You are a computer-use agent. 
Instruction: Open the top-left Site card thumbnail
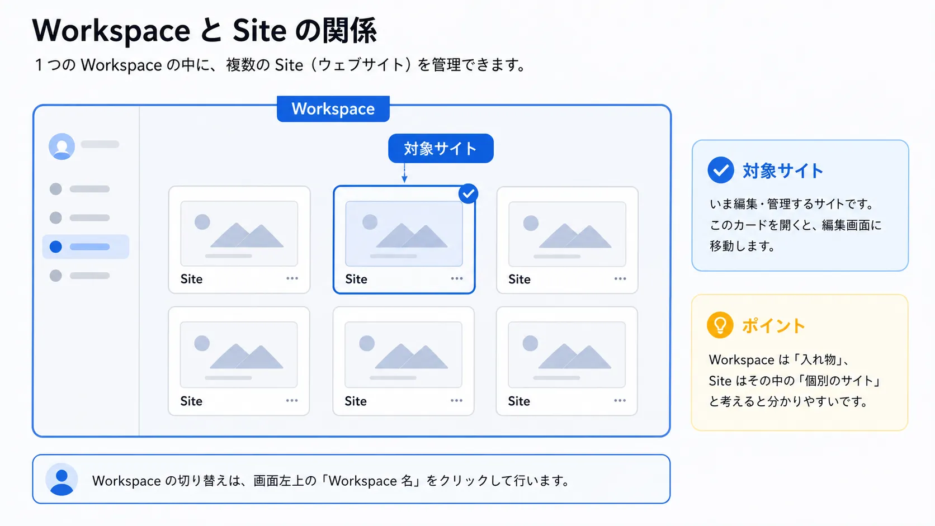click(x=239, y=234)
